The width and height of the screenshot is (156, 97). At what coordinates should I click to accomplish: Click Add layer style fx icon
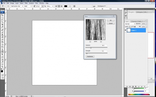130,87
